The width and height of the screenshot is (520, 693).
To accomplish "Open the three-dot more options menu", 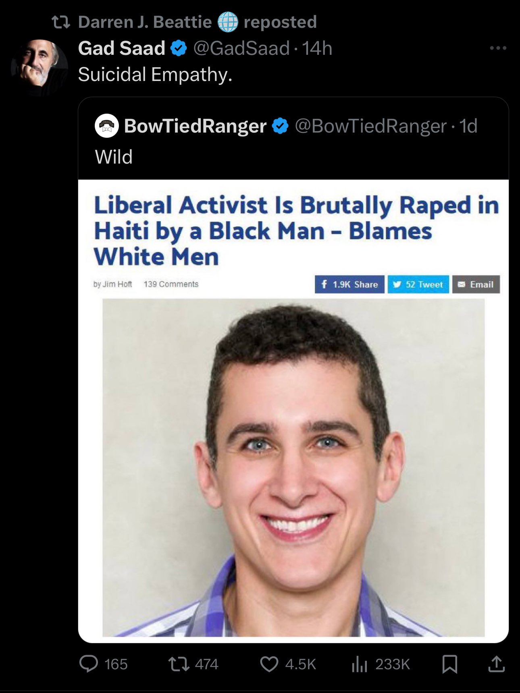I will [x=498, y=48].
